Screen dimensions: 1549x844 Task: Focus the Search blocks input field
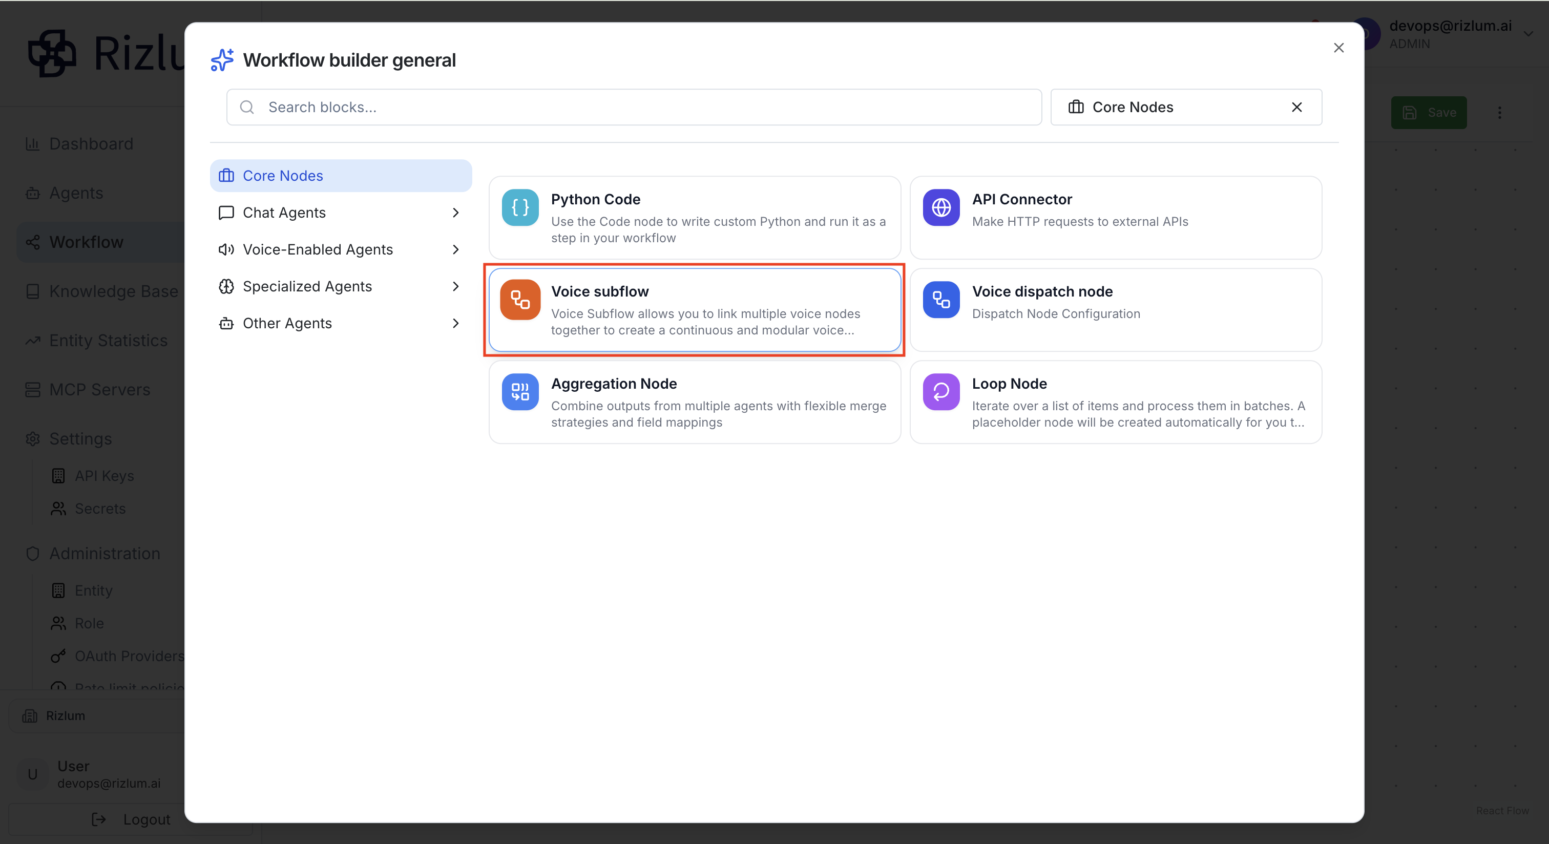point(634,107)
